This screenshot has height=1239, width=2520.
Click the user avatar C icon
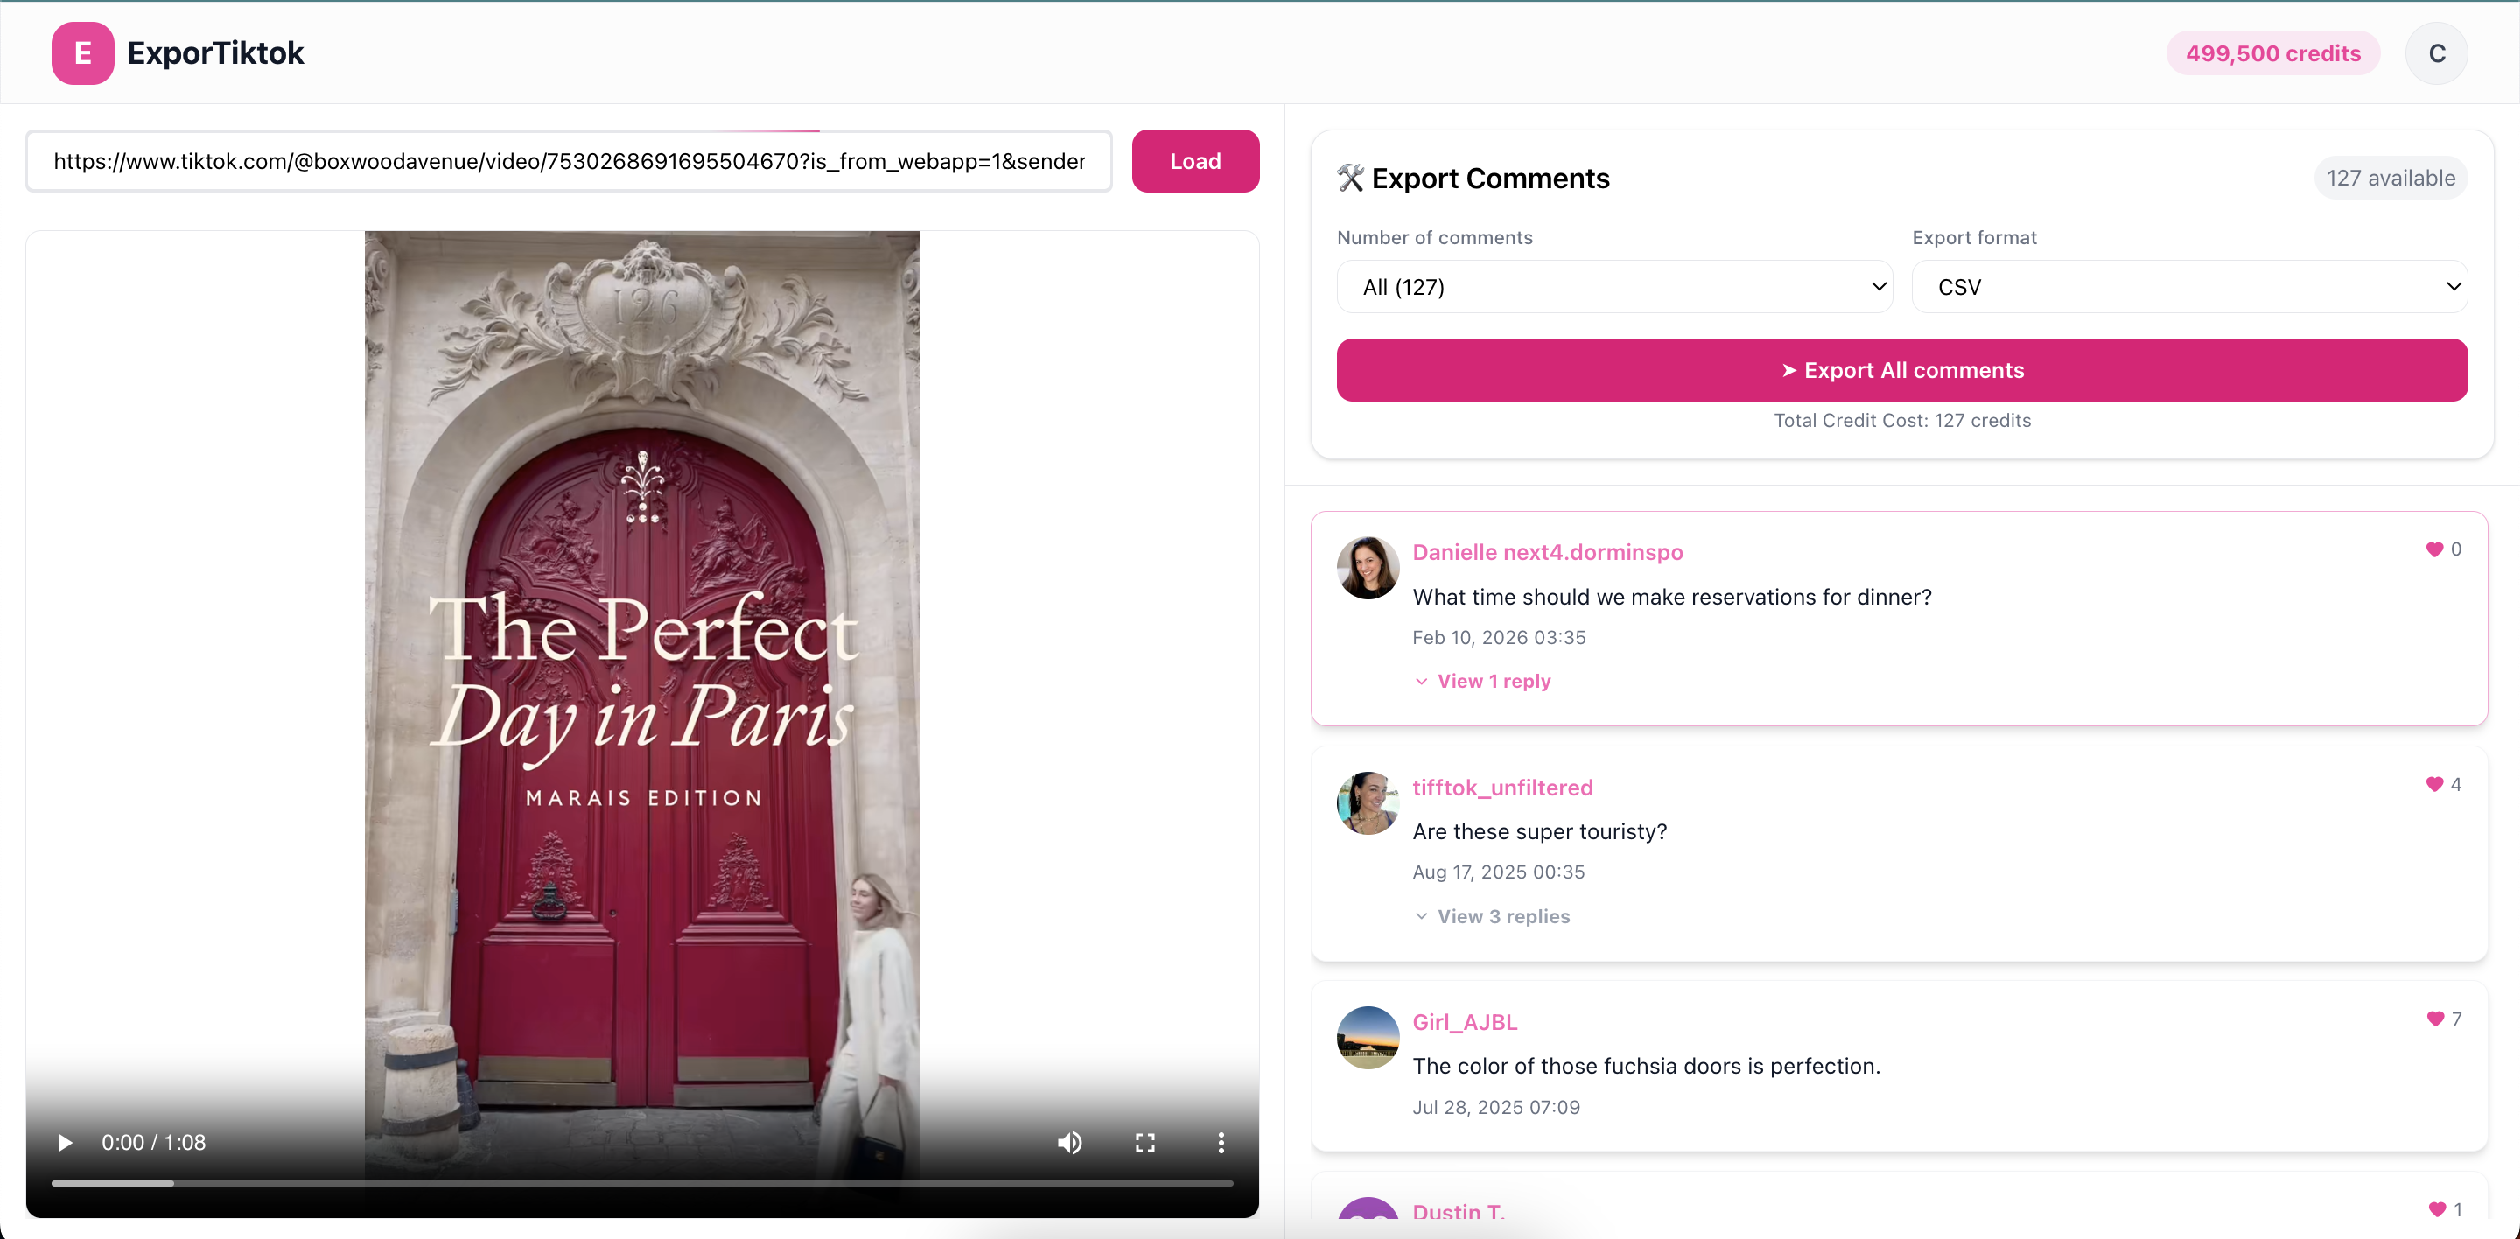pos(2435,52)
